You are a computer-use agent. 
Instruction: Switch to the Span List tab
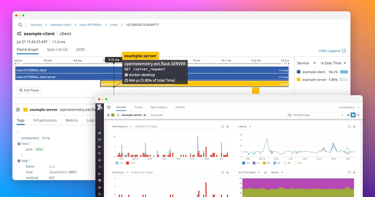[57, 49]
